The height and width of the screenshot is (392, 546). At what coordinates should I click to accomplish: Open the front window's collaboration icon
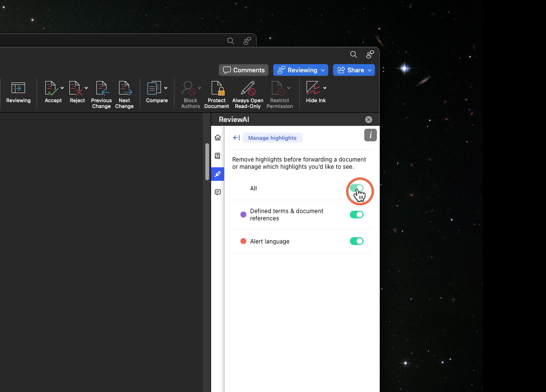[370, 54]
